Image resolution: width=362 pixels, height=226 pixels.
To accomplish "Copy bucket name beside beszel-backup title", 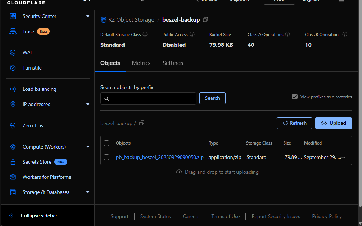I will pos(205,20).
